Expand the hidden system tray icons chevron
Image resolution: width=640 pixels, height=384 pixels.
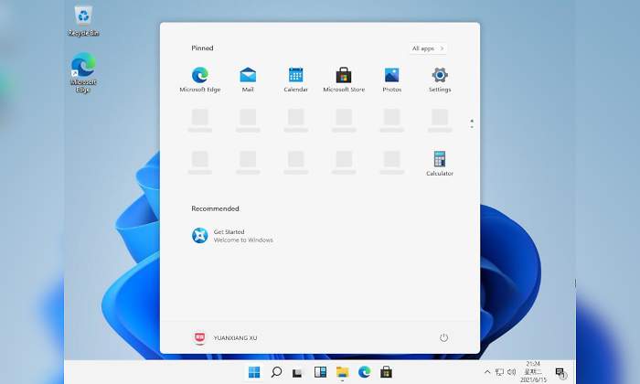487,372
